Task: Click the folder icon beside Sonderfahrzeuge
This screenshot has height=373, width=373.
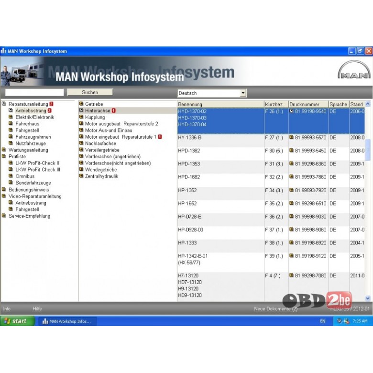Action: point(11,183)
